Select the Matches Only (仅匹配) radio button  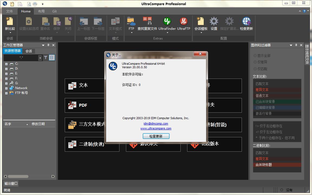255,69
